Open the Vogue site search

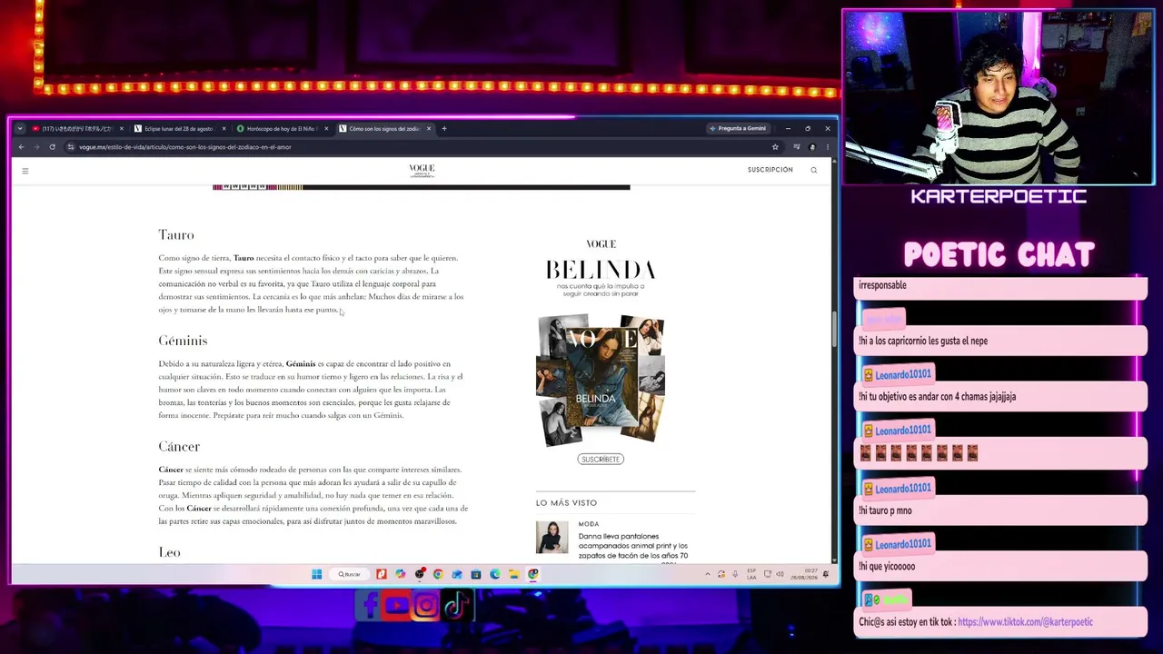pos(814,170)
